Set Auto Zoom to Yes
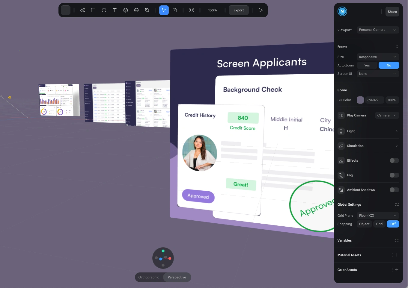This screenshot has width=408, height=288. [x=367, y=65]
